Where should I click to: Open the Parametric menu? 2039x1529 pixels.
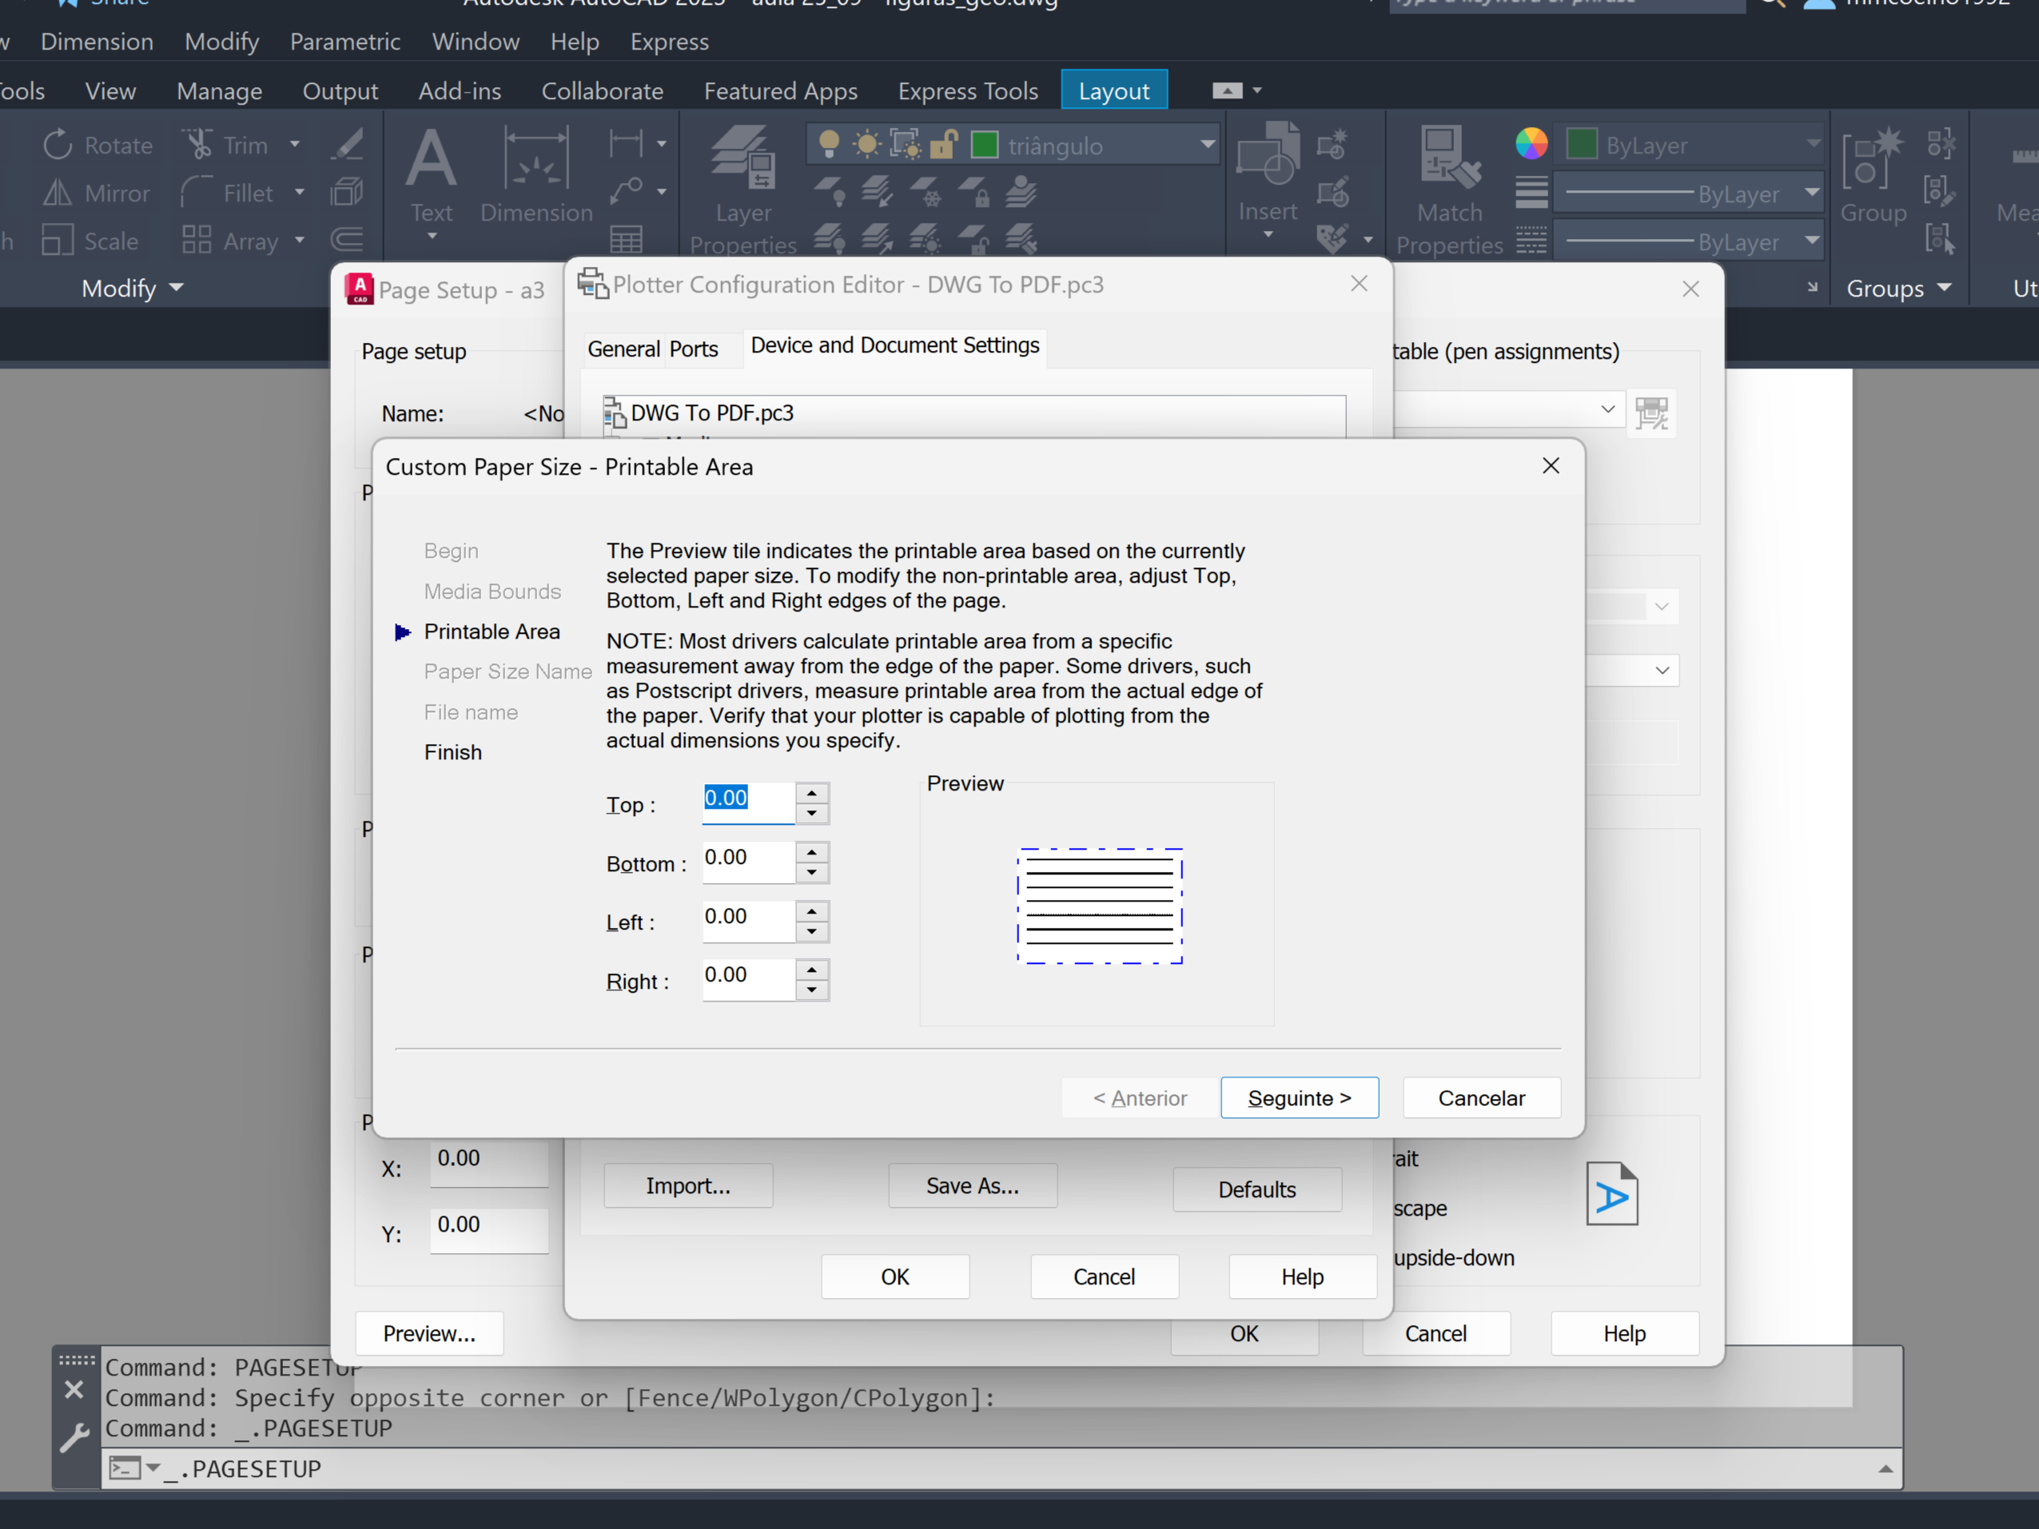click(344, 42)
